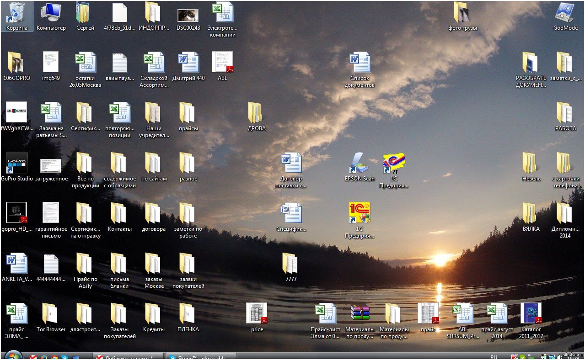The width and height of the screenshot is (585, 360).
Task: Launch GoPro Studio shortcut
Action: tap(17, 163)
